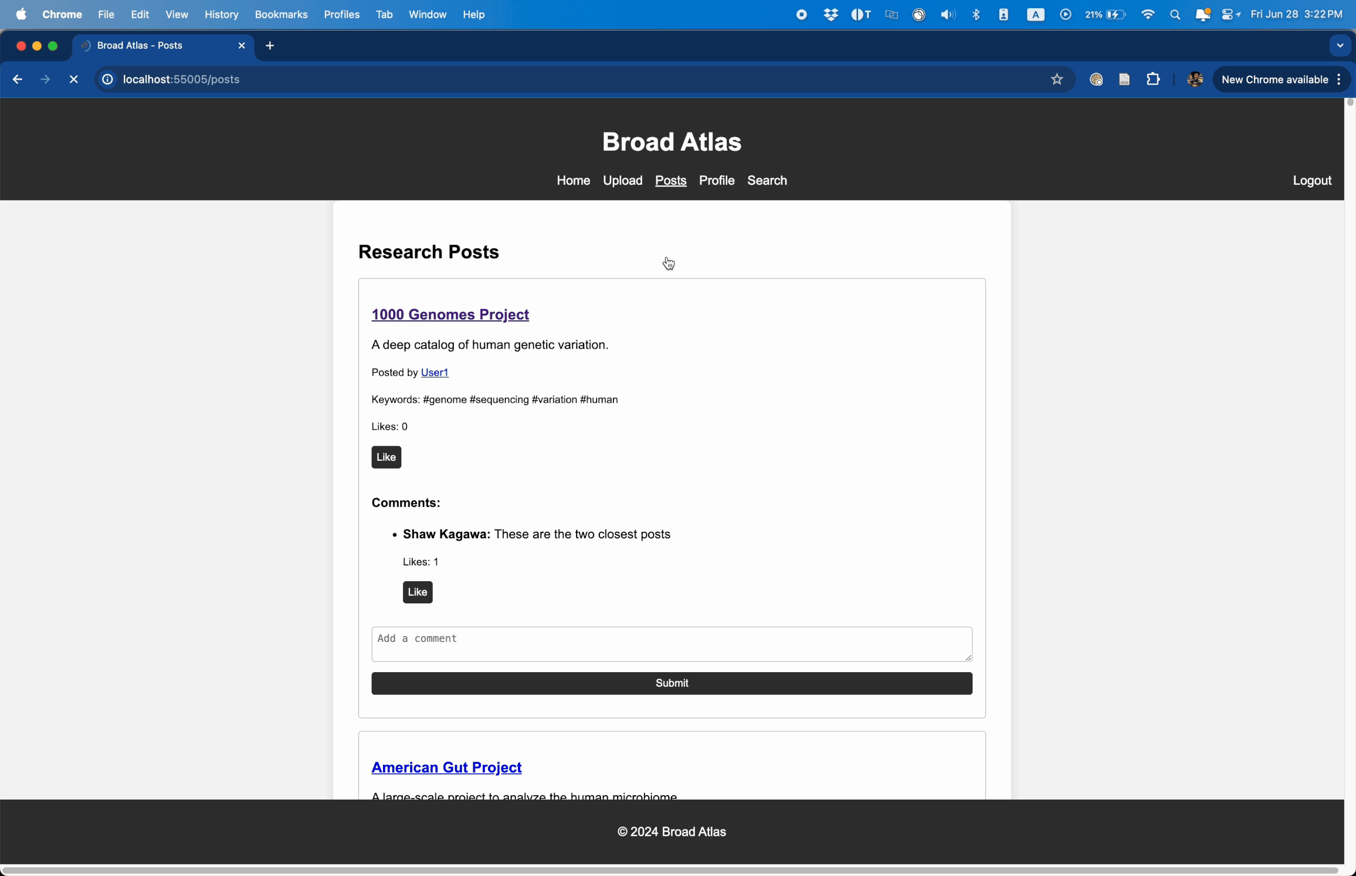Open Chrome three-dot menu
The height and width of the screenshot is (876, 1356).
coord(1340,80)
